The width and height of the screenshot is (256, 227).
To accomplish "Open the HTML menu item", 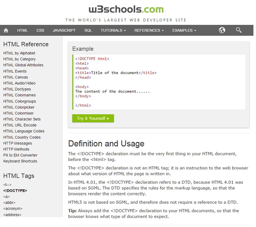I will pos(22,30).
